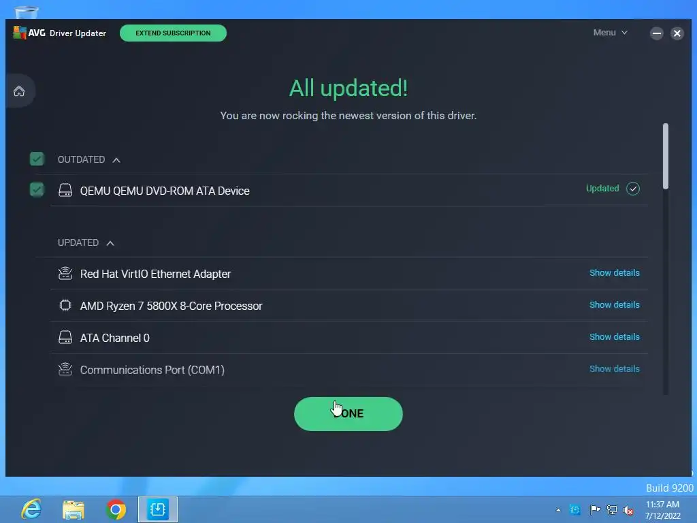Show details for Red Hat VirtIO Ethernet Adapter
This screenshot has height=523, width=697.
pos(615,272)
